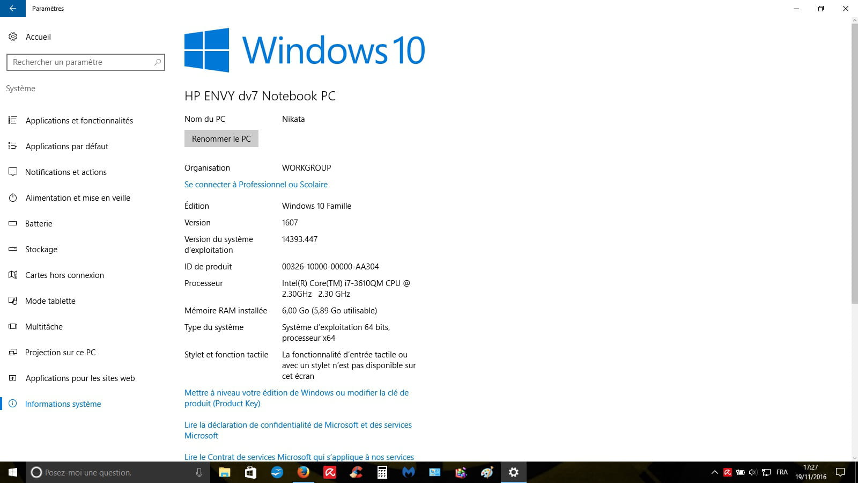
Task: Click the search magnifier in the settings search box
Action: pos(157,62)
